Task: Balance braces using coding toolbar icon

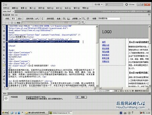Action: coord(4,50)
